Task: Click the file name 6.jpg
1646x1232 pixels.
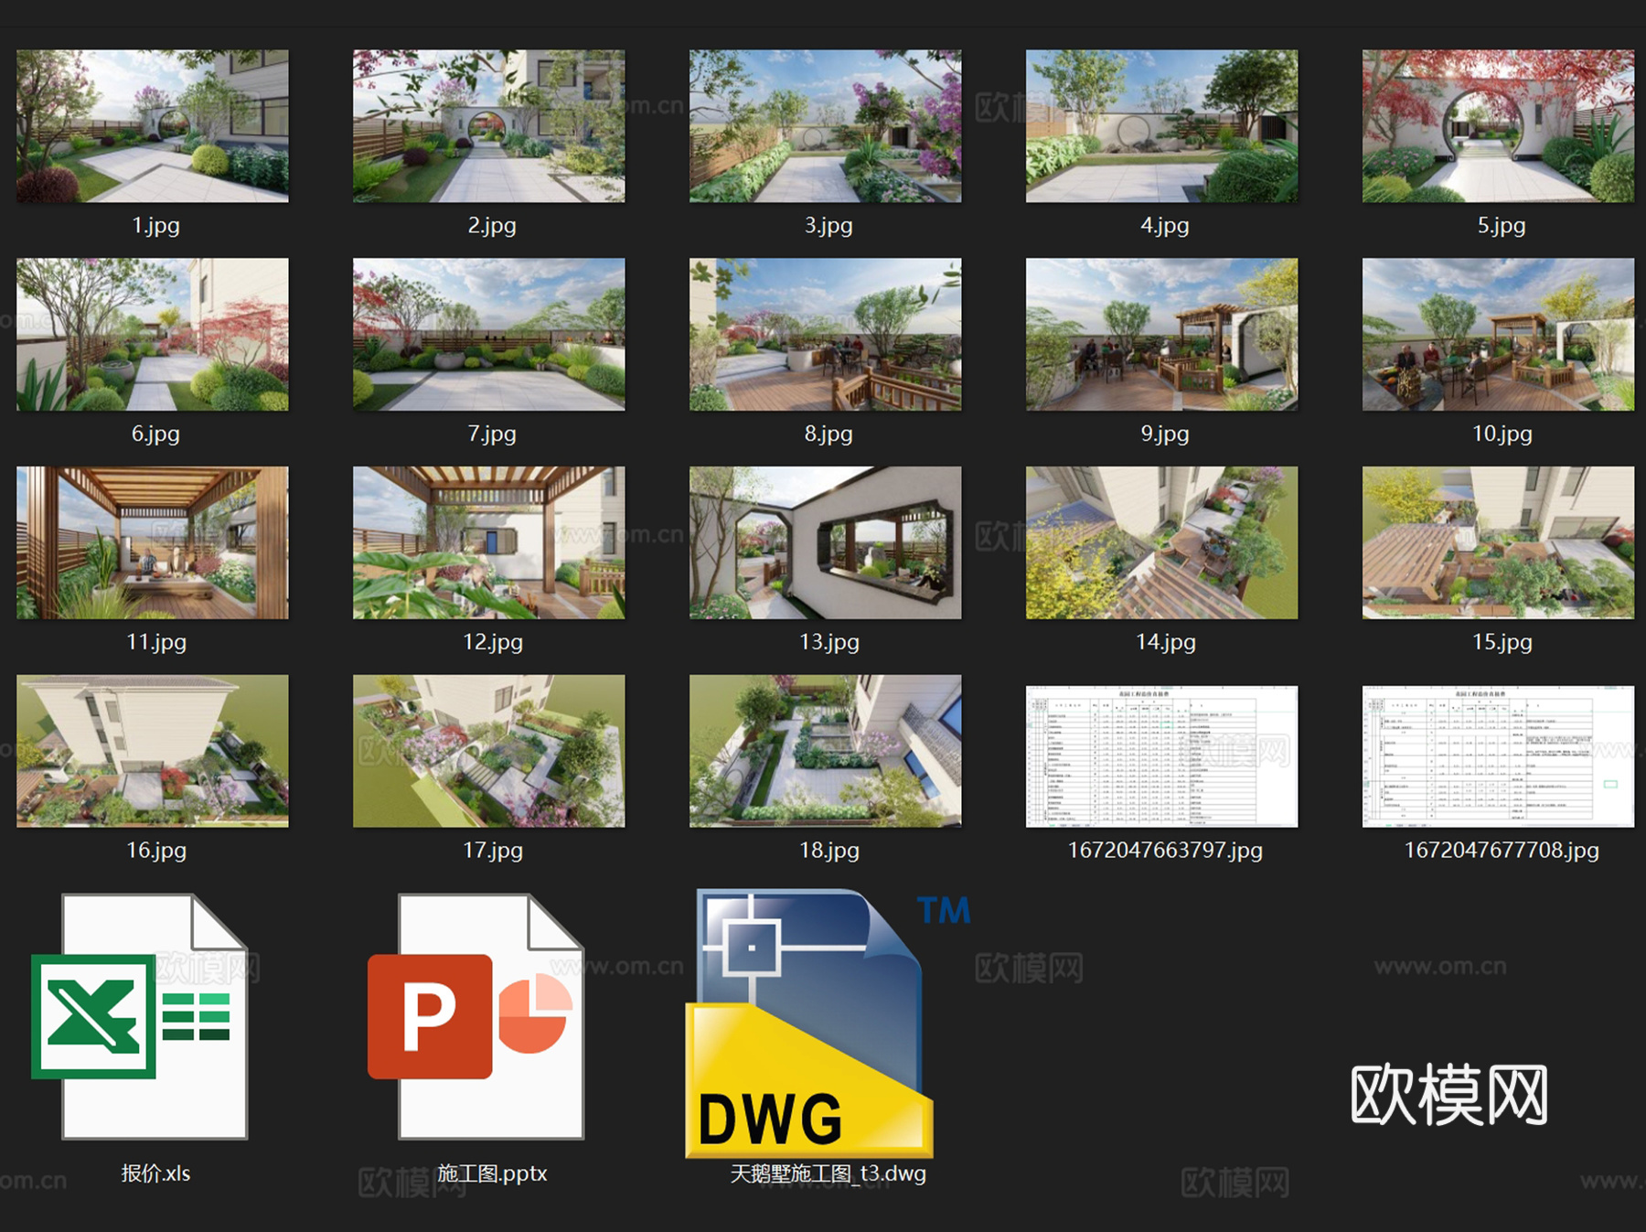Action: 156,434
